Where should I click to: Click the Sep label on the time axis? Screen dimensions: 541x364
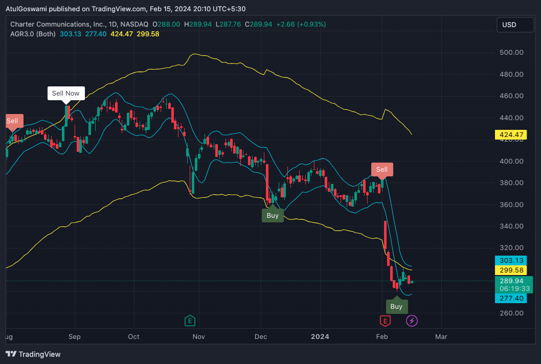75,336
